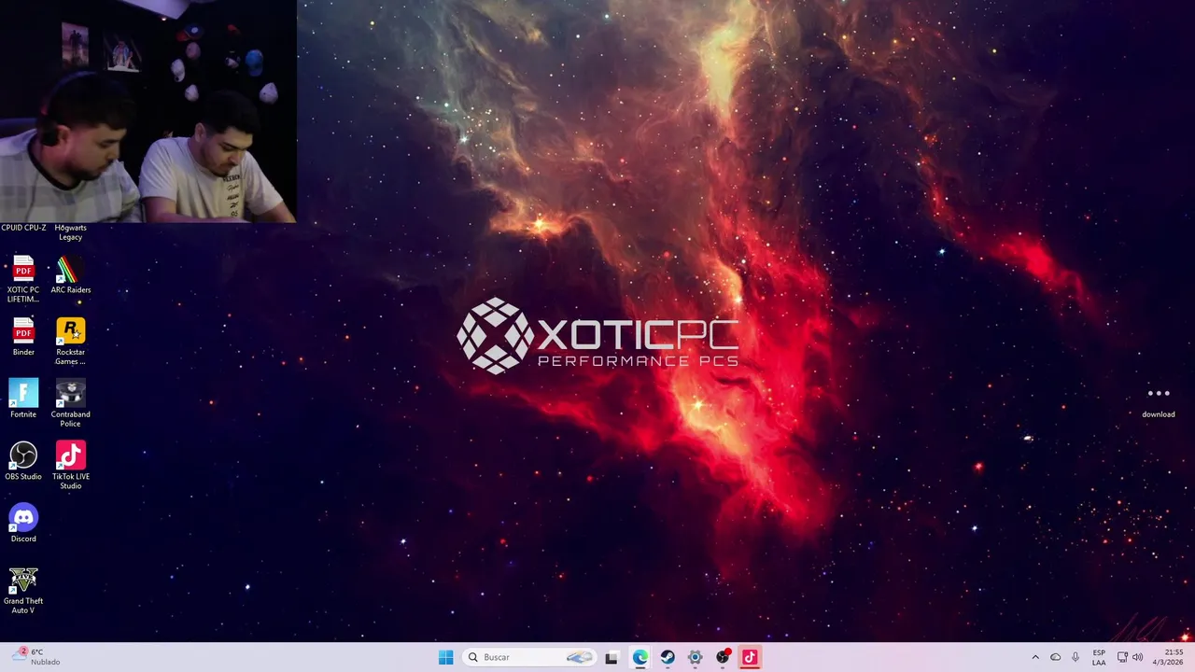Expand the hidden system tray icons
The width and height of the screenshot is (1195, 672).
1034,657
